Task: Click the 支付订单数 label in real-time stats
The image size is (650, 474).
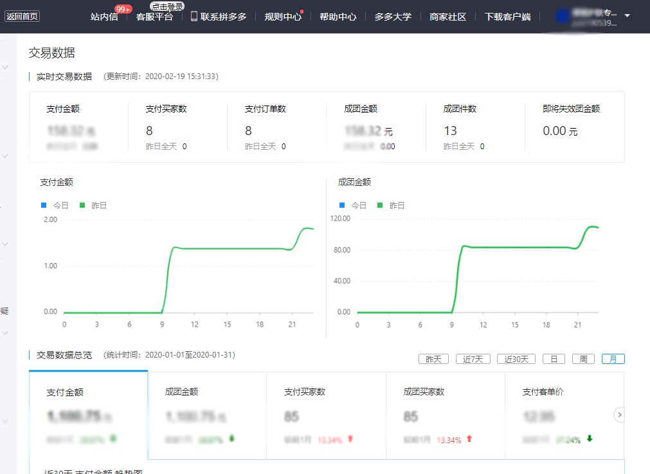Action: click(265, 109)
